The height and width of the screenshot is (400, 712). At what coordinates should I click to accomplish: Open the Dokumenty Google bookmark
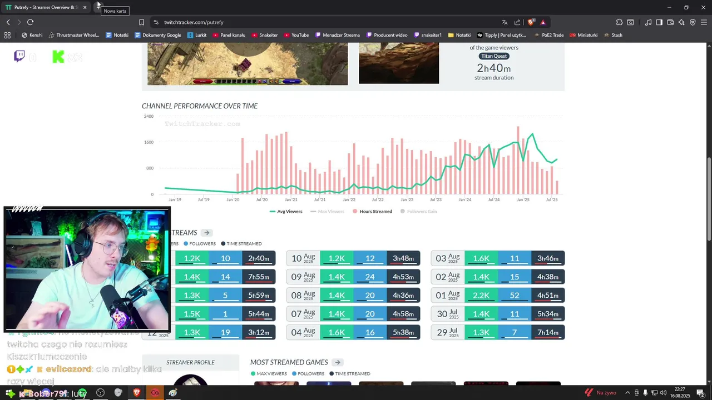point(158,35)
